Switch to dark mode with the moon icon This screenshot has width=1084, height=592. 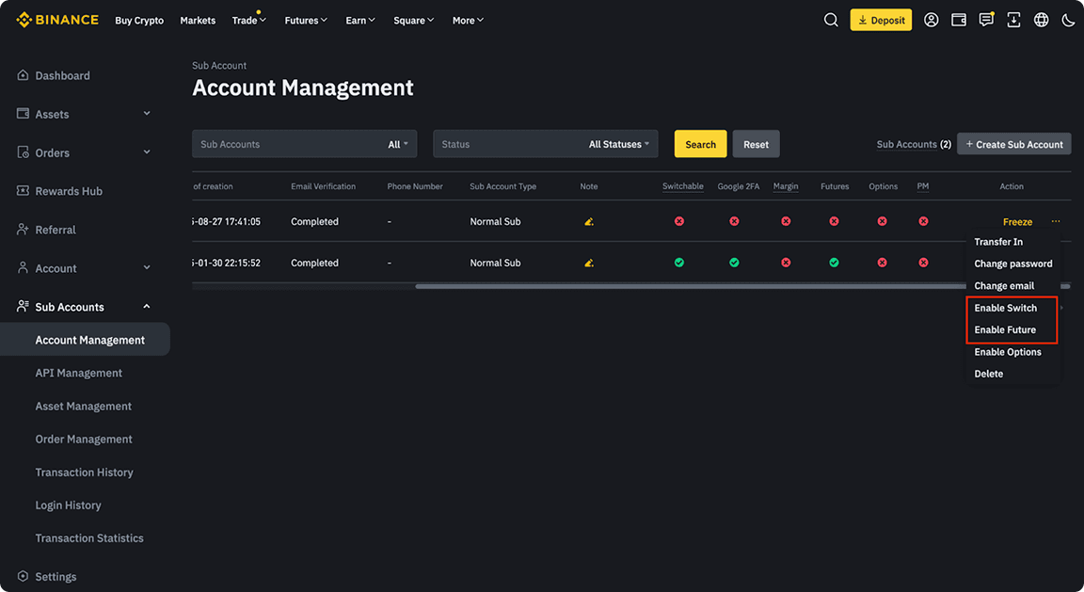pos(1068,19)
